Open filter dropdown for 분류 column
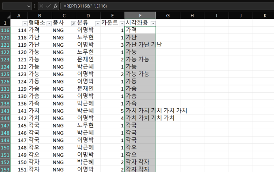274x172 pixels. click(x=98, y=23)
